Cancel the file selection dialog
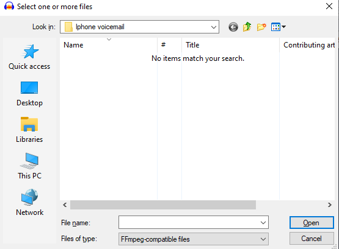 click(312, 239)
